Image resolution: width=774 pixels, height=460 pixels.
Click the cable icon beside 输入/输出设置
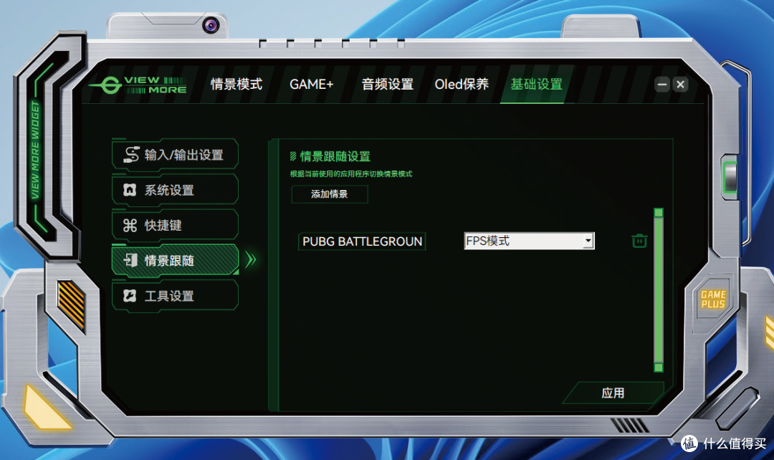click(131, 155)
